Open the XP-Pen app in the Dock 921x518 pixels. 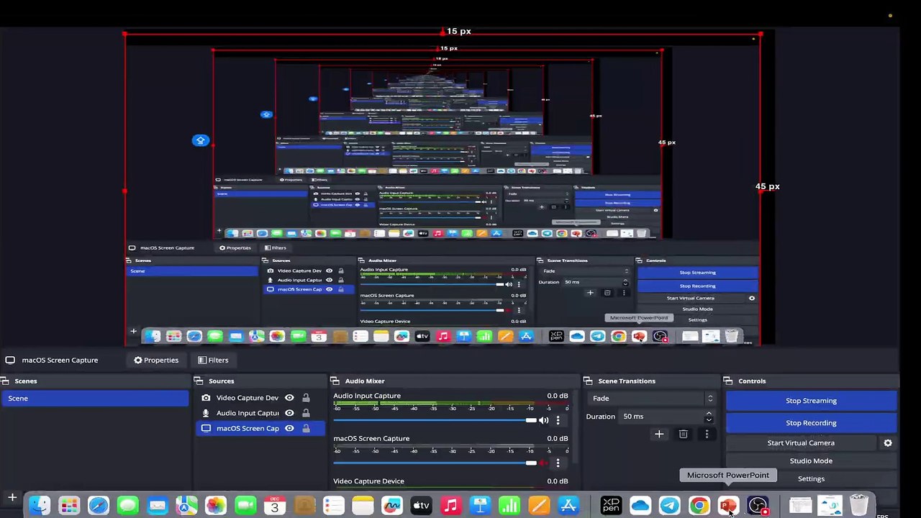tap(611, 506)
